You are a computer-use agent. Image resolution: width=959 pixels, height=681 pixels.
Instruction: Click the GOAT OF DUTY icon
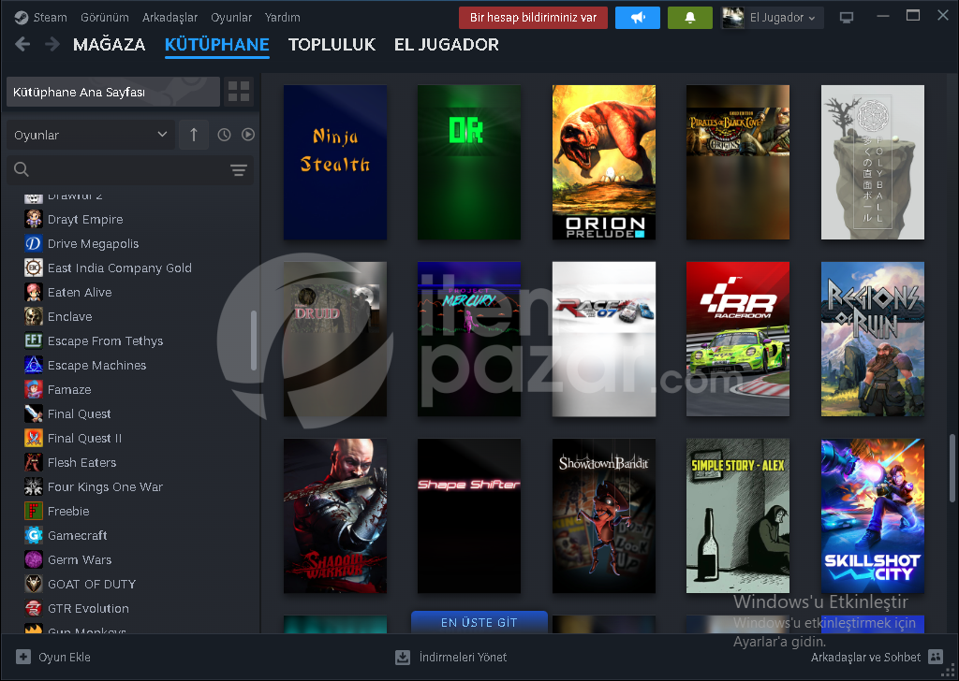pos(34,584)
